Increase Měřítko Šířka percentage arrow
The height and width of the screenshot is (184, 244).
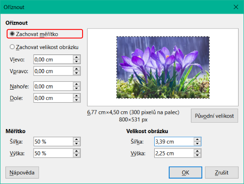pyautogui.click(x=76, y=139)
